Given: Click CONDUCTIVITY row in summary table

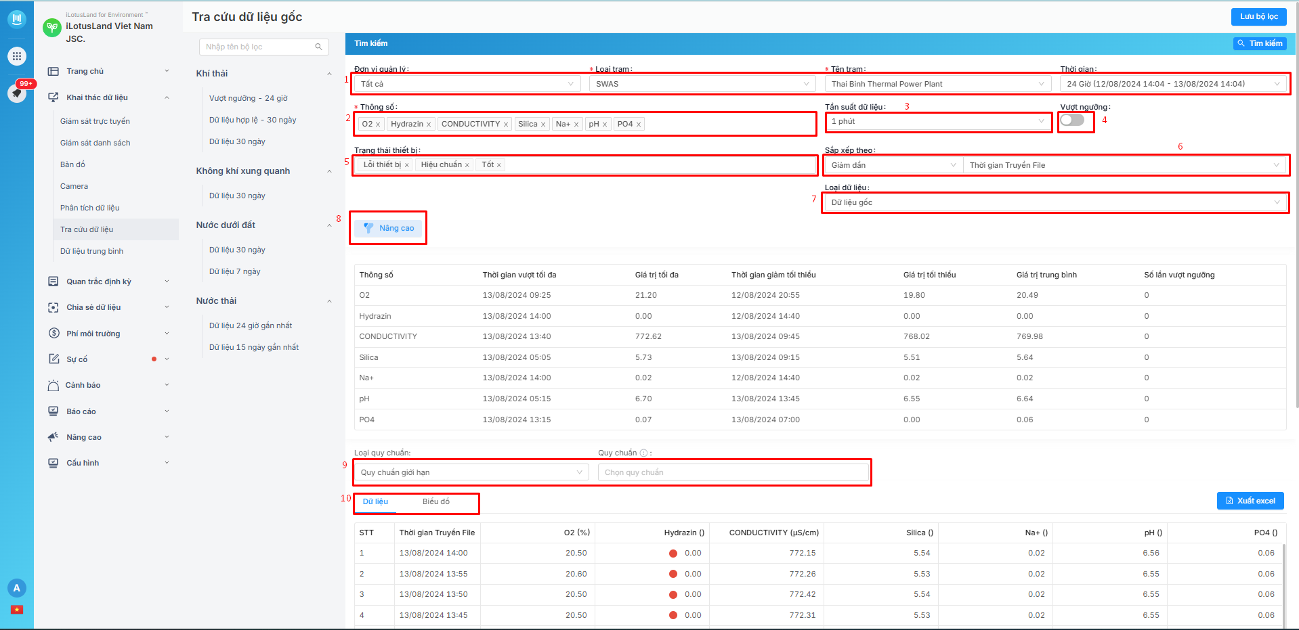Looking at the screenshot, I should [819, 336].
